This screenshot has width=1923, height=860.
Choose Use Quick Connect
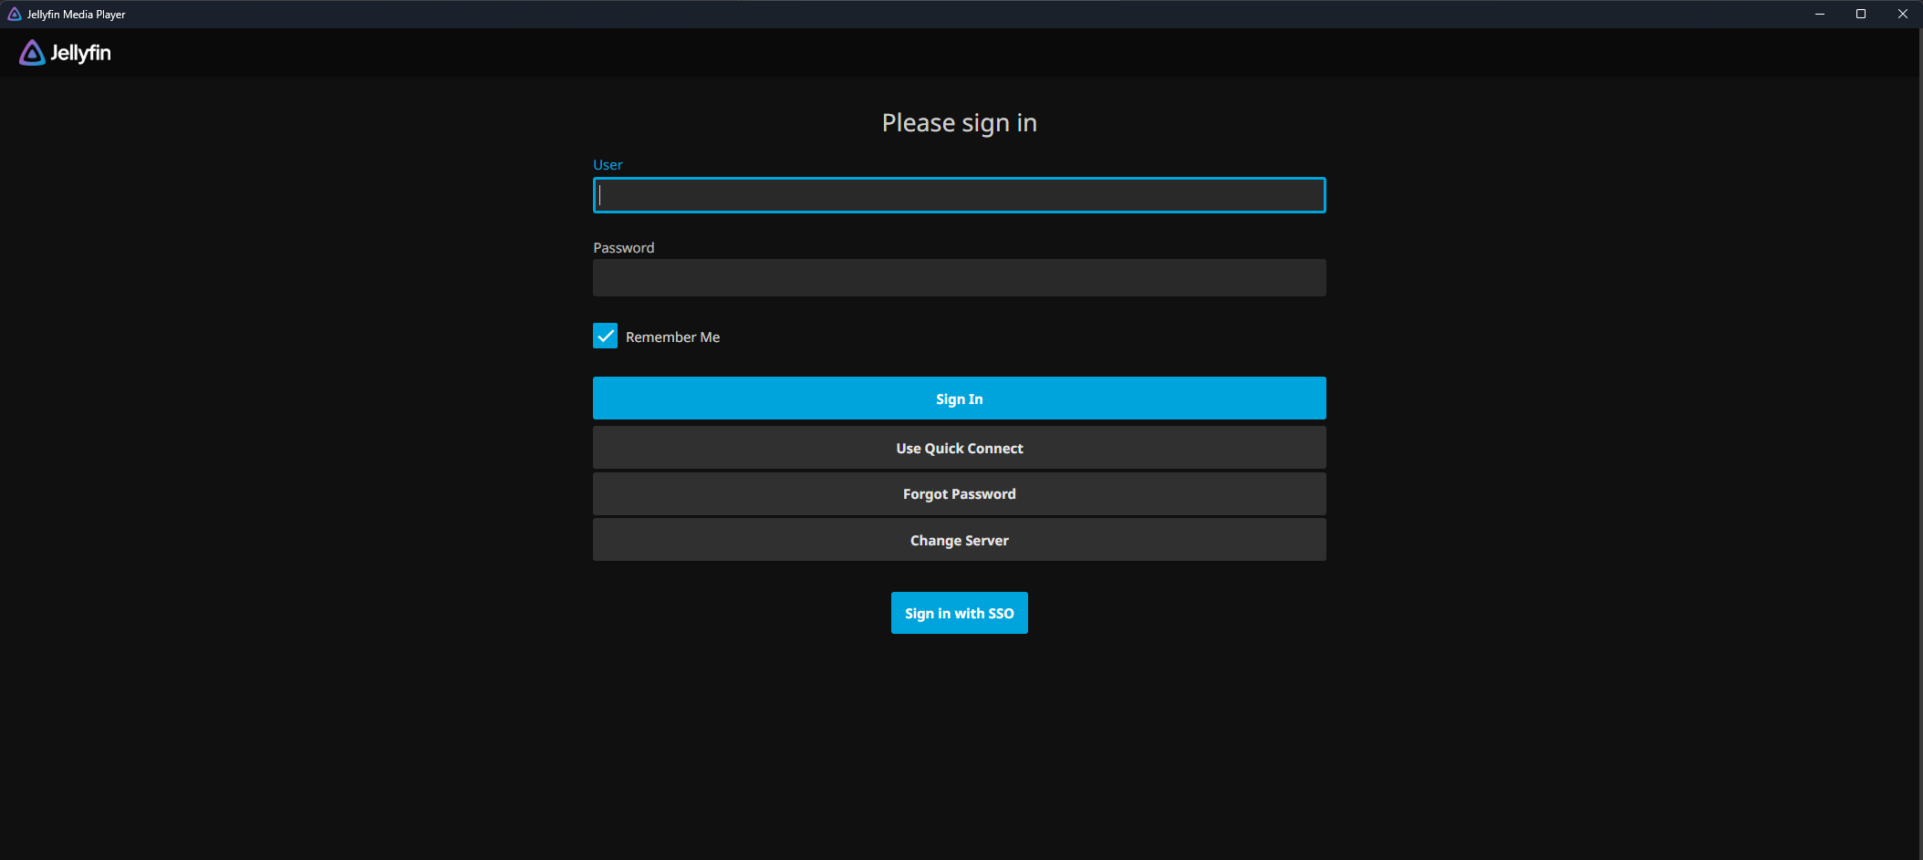click(959, 448)
